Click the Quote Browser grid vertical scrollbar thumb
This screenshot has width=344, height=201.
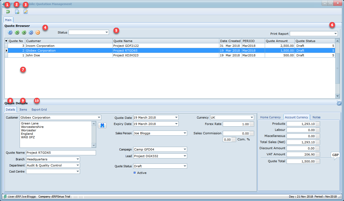[337, 68]
